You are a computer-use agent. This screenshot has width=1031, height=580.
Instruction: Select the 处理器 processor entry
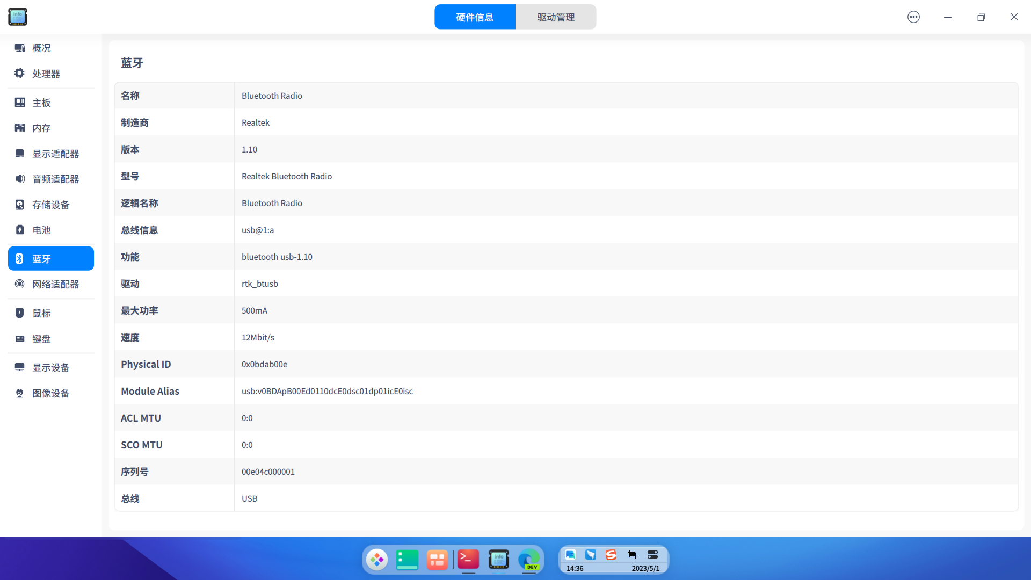point(46,74)
